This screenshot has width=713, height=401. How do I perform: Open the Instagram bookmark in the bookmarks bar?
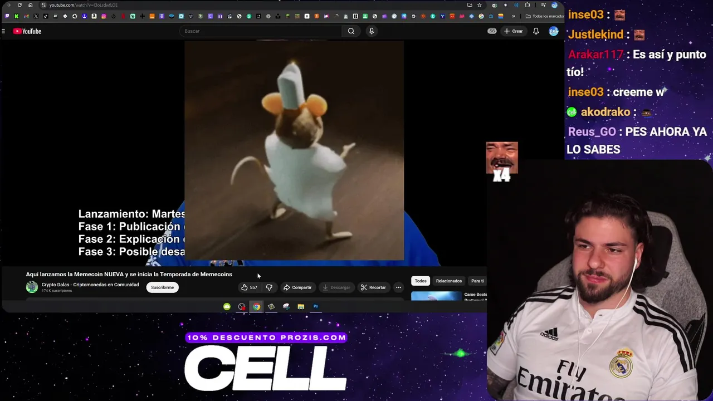(x=104, y=16)
